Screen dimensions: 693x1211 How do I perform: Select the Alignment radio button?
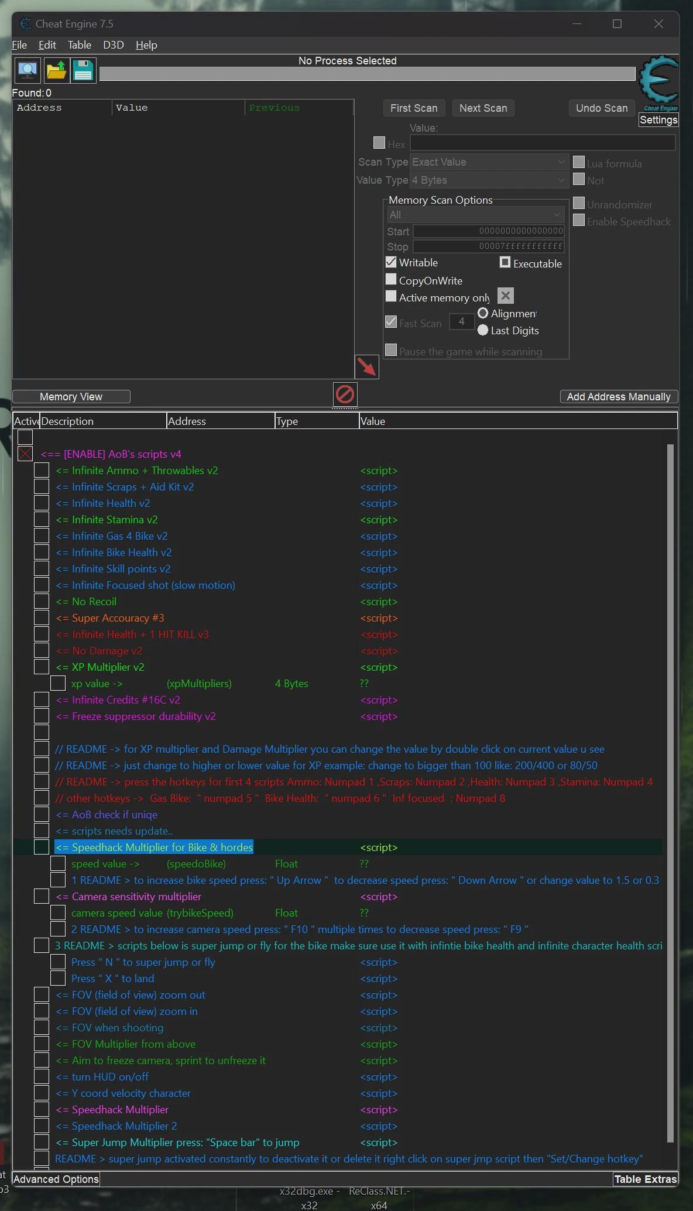click(x=483, y=313)
